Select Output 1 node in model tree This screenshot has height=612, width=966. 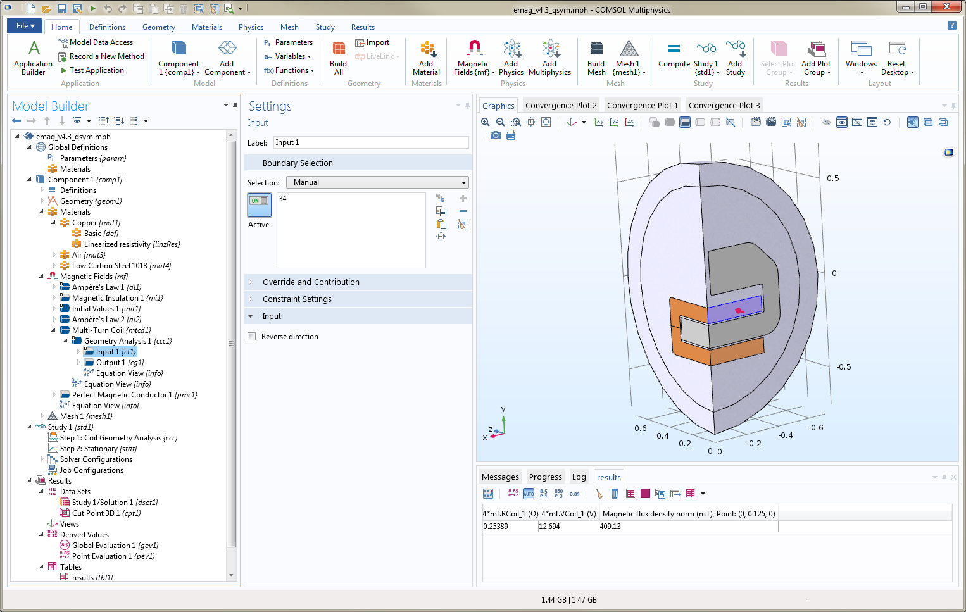pyautogui.click(x=120, y=363)
